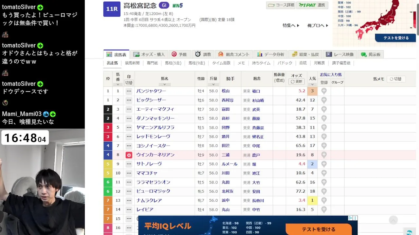
Task: Click the favorite plus icon for エーティーマクフィ
Action: pos(324,109)
